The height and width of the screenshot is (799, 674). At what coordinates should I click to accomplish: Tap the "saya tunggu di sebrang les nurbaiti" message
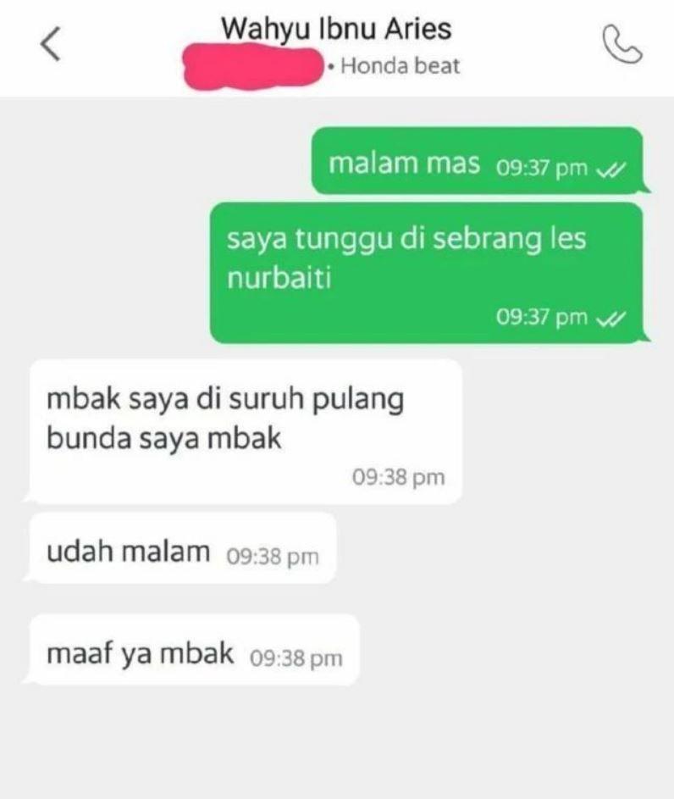[x=427, y=273]
